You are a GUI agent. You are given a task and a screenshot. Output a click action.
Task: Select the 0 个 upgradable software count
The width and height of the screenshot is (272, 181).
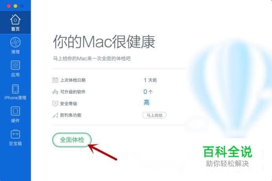click(148, 91)
